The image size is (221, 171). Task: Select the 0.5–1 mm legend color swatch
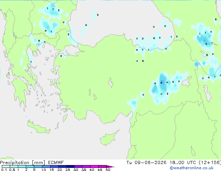pos(14,166)
